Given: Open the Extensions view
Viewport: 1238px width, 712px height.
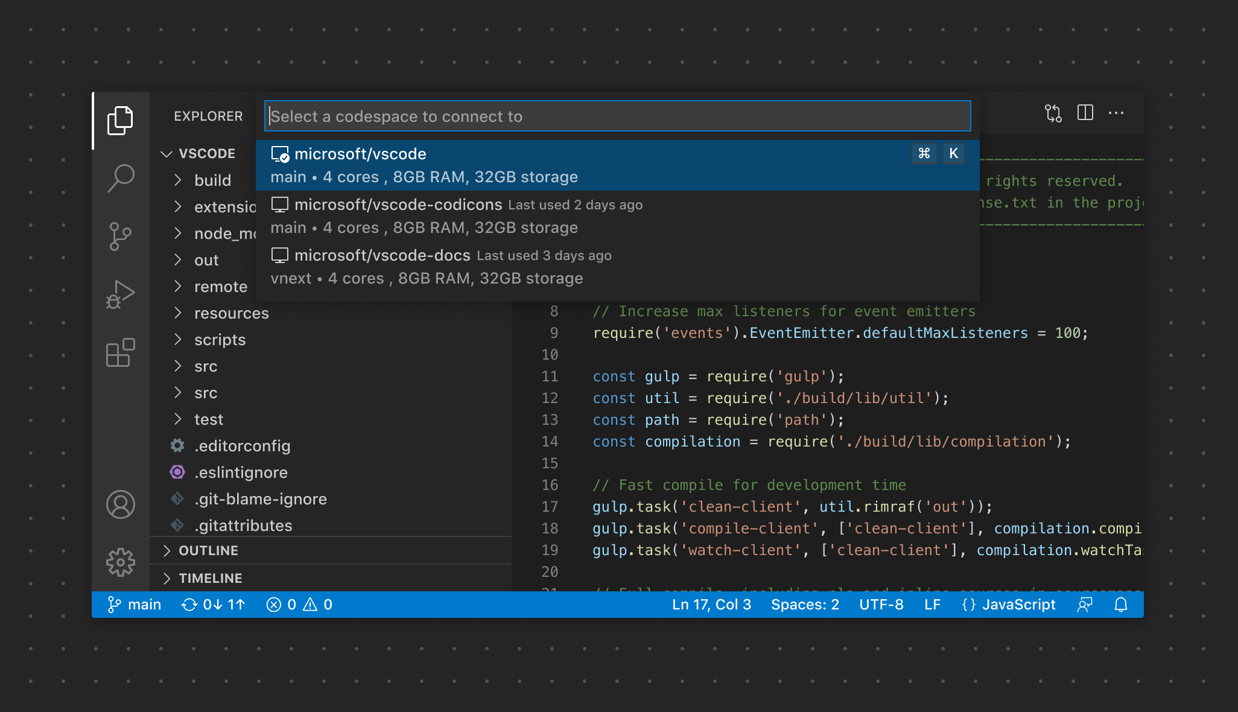Looking at the screenshot, I should click(121, 352).
